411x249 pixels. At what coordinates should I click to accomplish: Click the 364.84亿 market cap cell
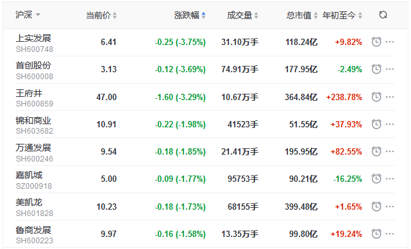(x=301, y=97)
